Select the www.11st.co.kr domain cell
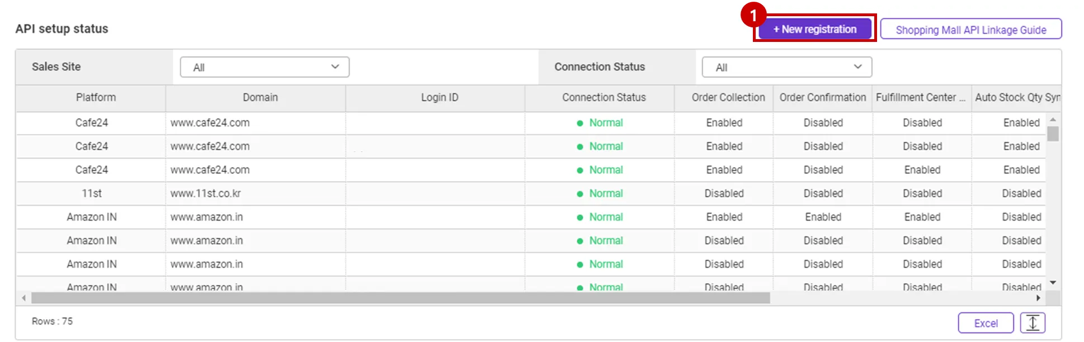 (206, 193)
